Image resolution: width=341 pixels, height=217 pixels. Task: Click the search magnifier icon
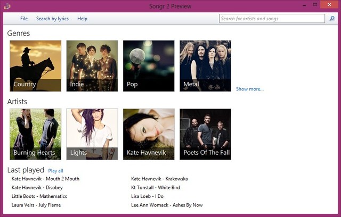click(331, 19)
